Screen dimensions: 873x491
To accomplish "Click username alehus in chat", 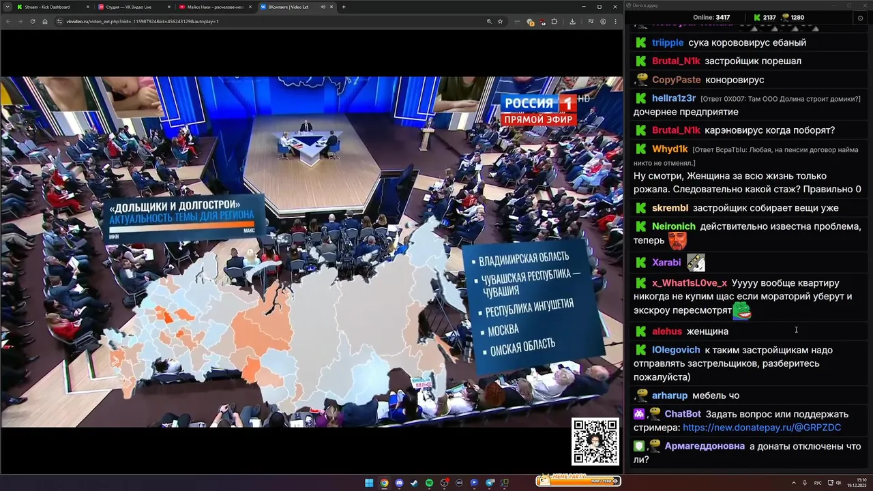I will tap(667, 331).
